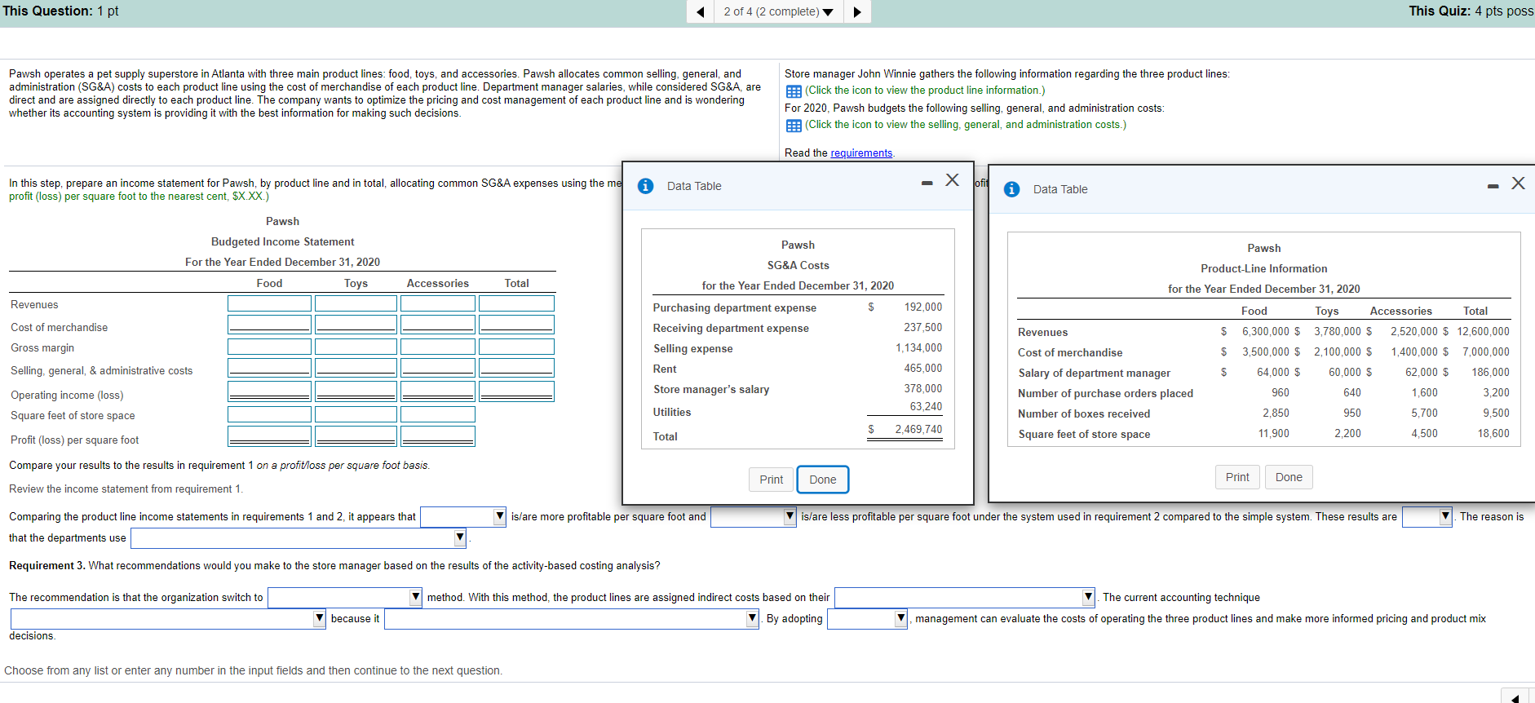Open the 'These results are' dropdown

point(1427,516)
